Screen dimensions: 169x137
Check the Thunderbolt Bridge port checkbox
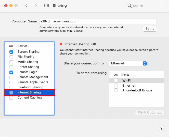[x=116, y=90]
